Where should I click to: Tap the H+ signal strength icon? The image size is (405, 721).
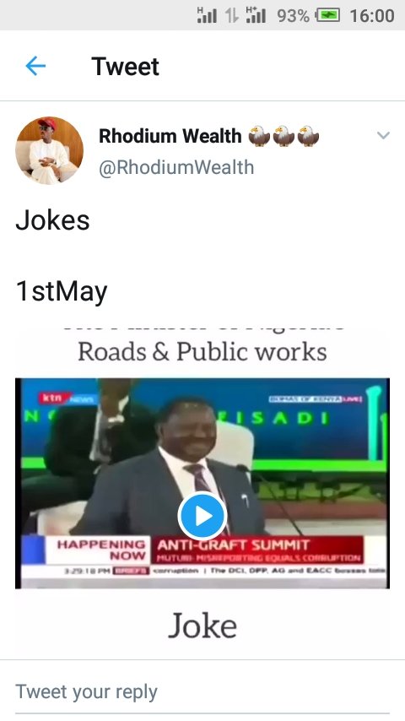[256, 15]
